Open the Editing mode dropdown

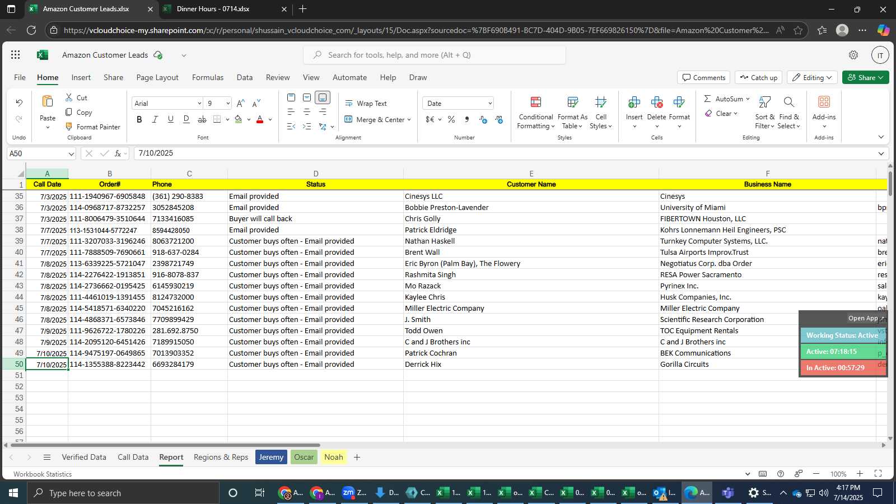point(812,78)
